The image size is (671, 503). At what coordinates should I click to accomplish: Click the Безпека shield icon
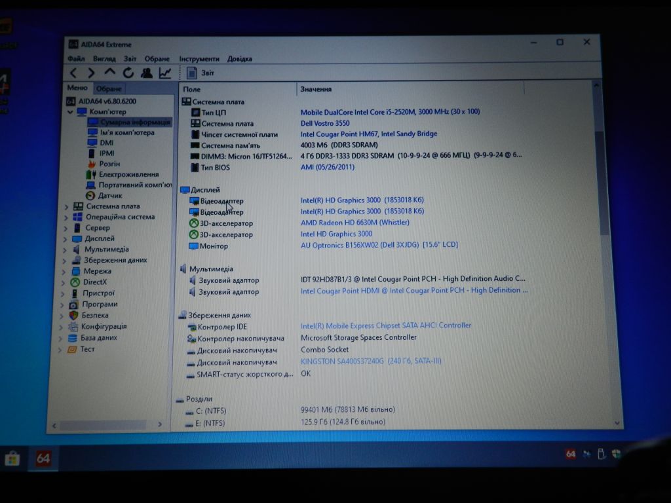point(73,315)
